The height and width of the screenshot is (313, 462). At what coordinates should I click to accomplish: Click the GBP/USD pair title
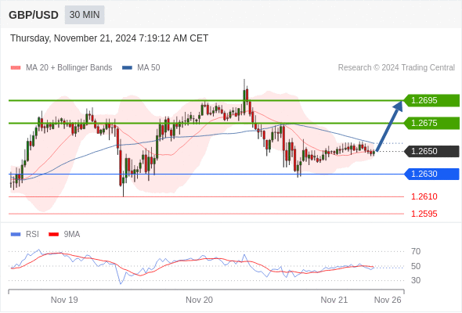(34, 15)
